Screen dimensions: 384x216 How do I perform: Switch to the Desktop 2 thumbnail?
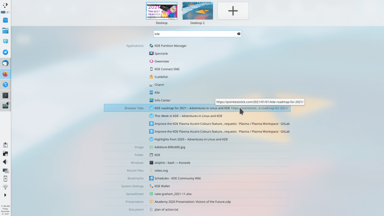[x=198, y=11]
